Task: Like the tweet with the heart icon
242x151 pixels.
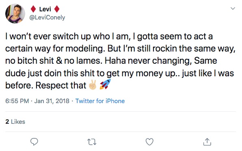Action: (x=149, y=142)
